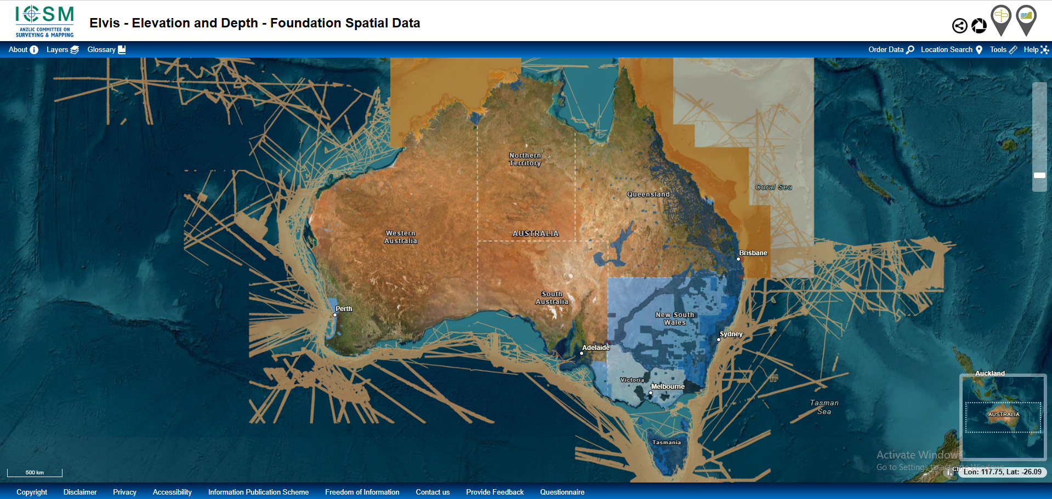Open the Layers panel

pos(62,49)
